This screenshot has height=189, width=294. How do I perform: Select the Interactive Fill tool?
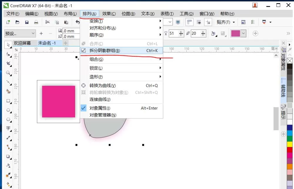pyautogui.click(x=8, y=184)
